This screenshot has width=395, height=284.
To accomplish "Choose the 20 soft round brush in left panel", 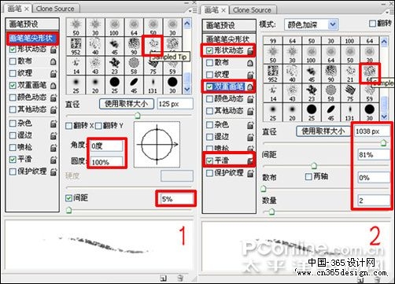I will (x=95, y=85).
